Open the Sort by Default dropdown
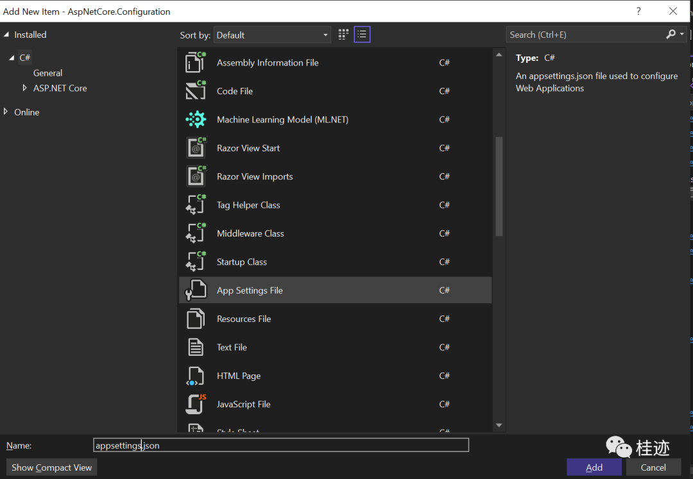The height and width of the screenshot is (479, 693). click(x=272, y=35)
